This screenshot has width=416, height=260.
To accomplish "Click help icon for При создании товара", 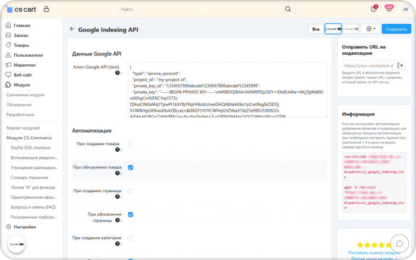I will coord(117,149).
